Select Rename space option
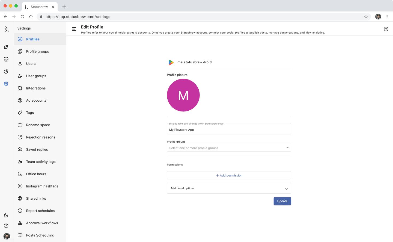 pyautogui.click(x=40, y=125)
